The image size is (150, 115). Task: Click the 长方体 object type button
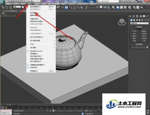click(134, 31)
